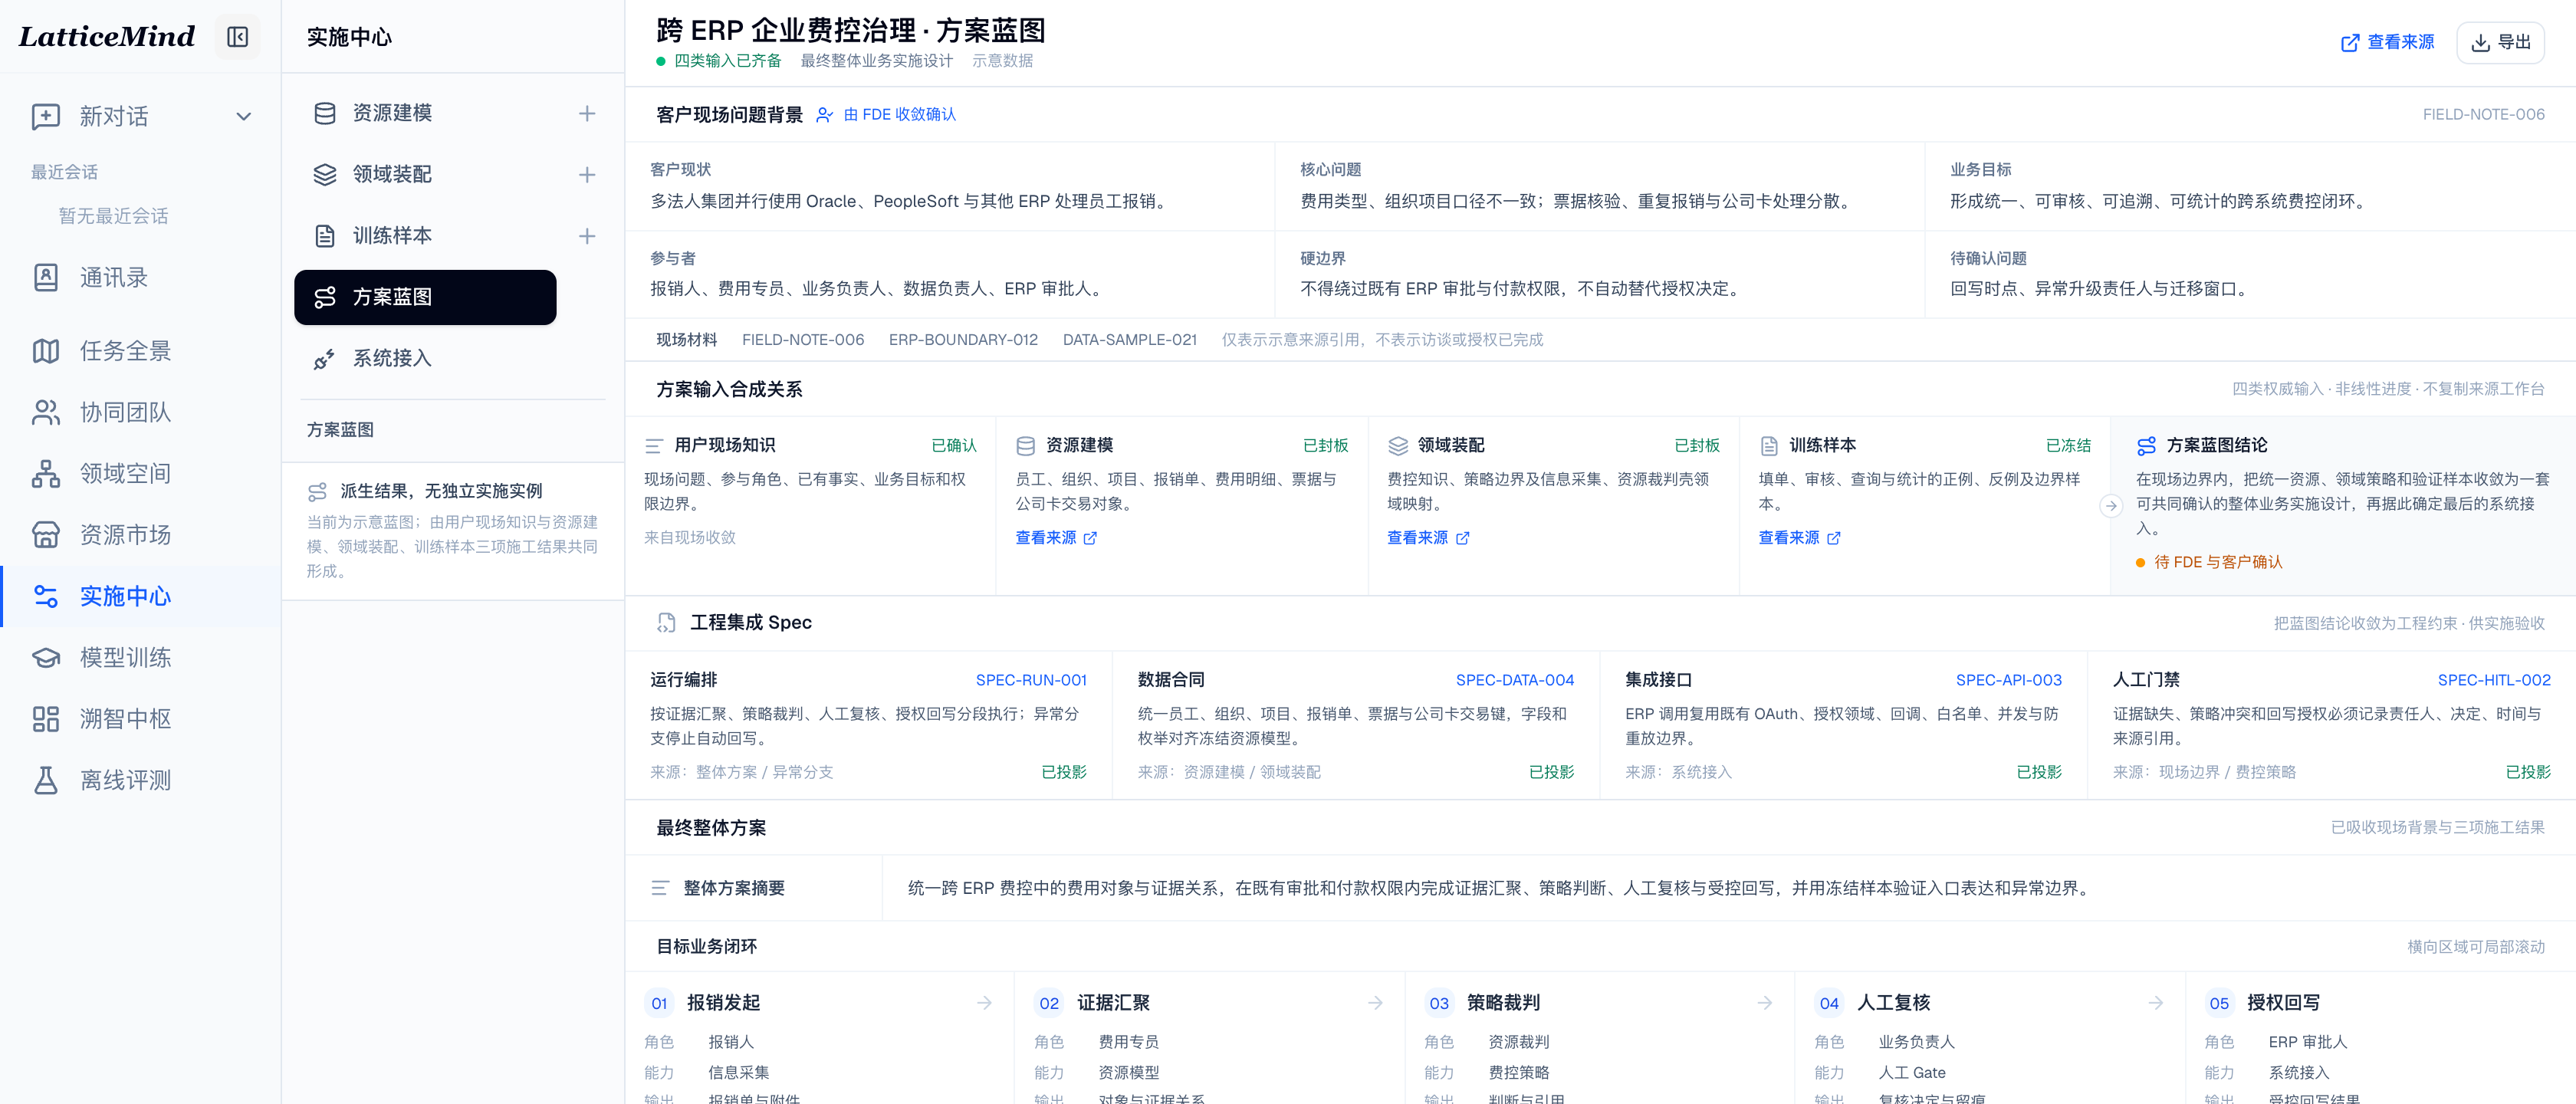The width and height of the screenshot is (2576, 1104).
Task: Go to 任务全景 in main navigation
Action: point(140,351)
